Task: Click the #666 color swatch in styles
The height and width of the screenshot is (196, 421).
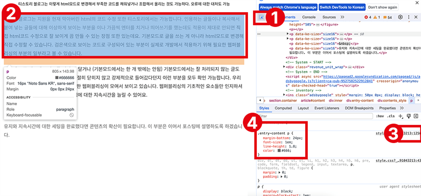Action: [x=280, y=150]
